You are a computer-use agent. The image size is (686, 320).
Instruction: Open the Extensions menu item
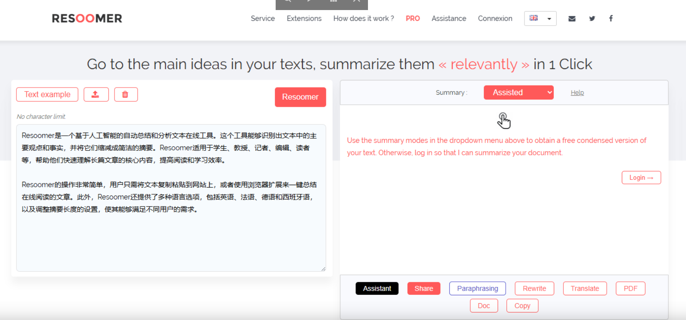click(x=304, y=18)
